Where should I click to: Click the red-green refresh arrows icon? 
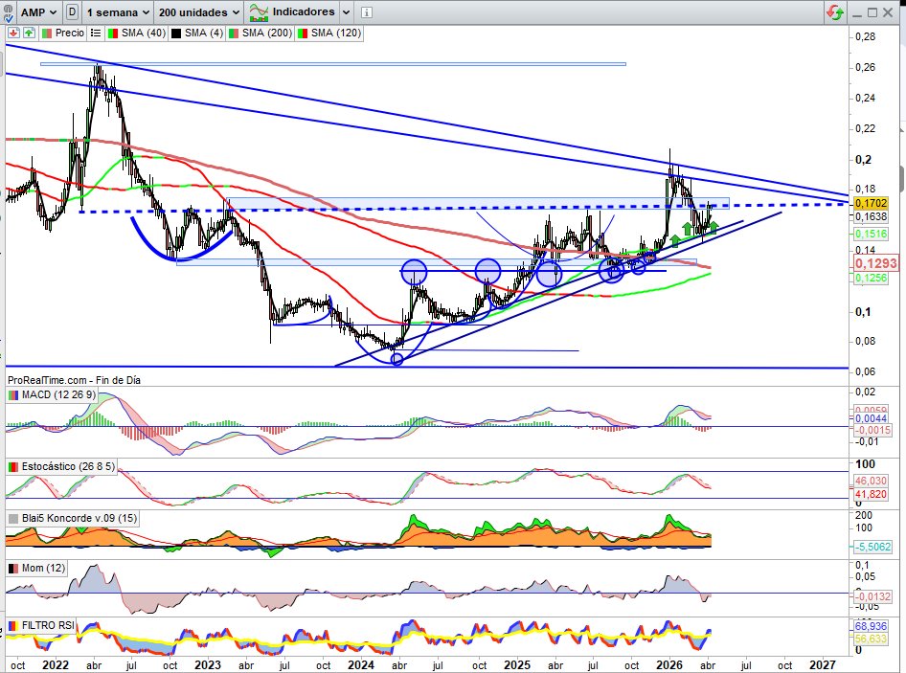tap(834, 12)
